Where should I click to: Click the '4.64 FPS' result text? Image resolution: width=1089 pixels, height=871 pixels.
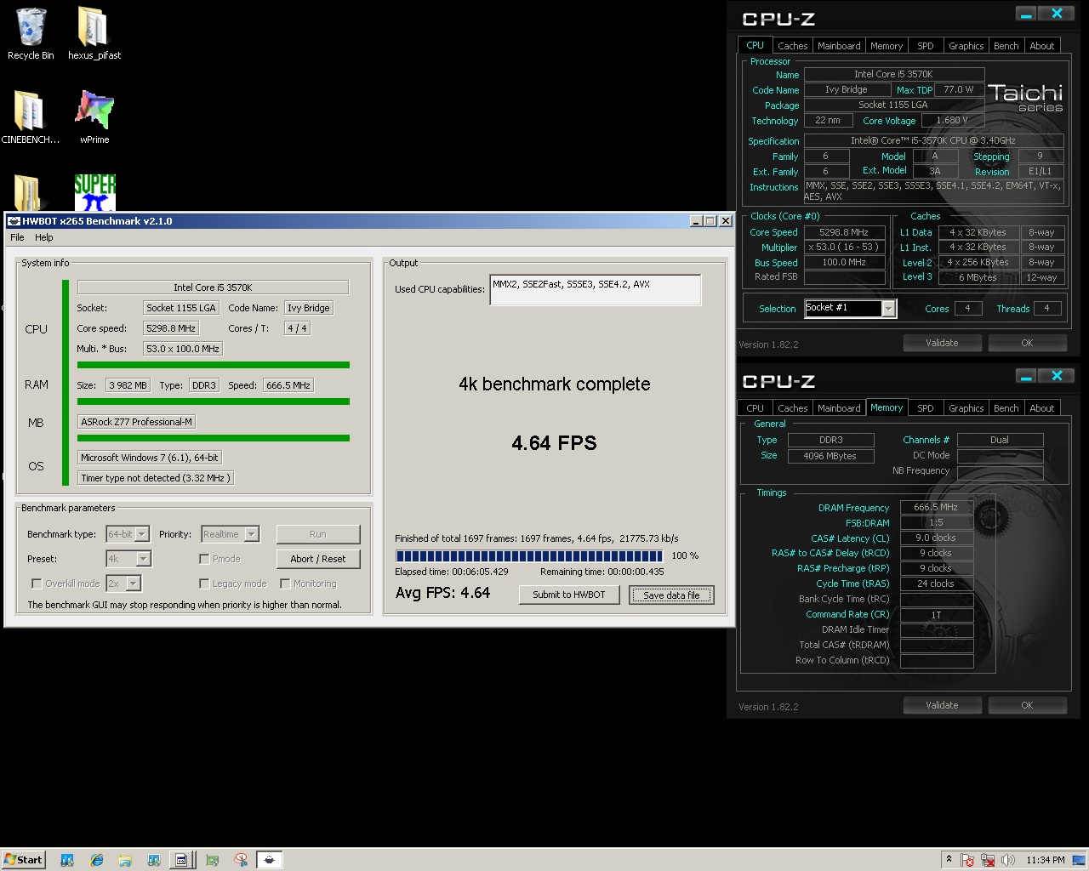click(554, 443)
